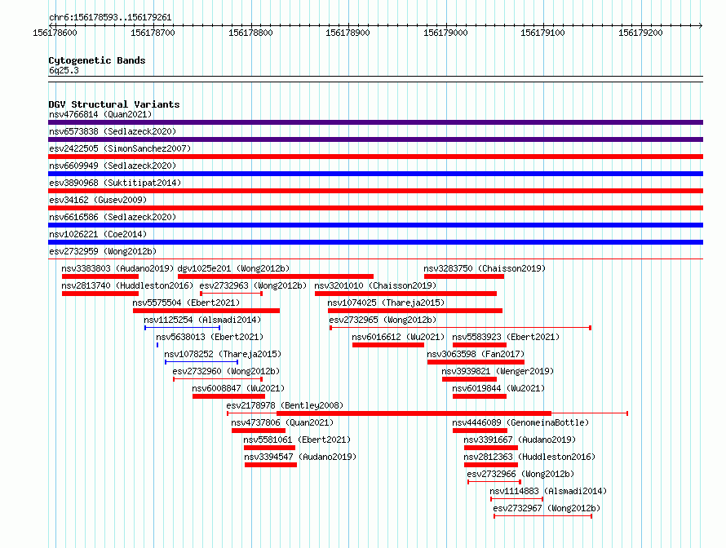Click nsv5638013 (Ebert2021) label
Image resolution: width=726 pixels, height=548 pixels.
210,337
